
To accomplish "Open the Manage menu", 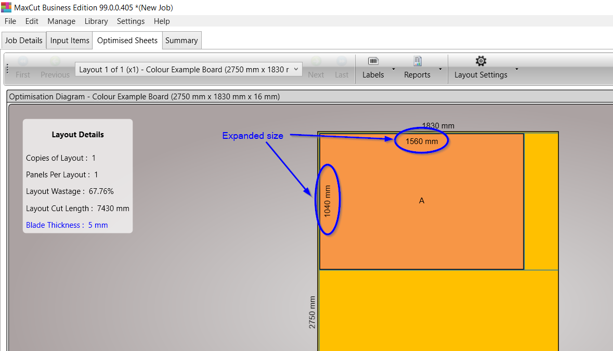I will (x=61, y=21).
